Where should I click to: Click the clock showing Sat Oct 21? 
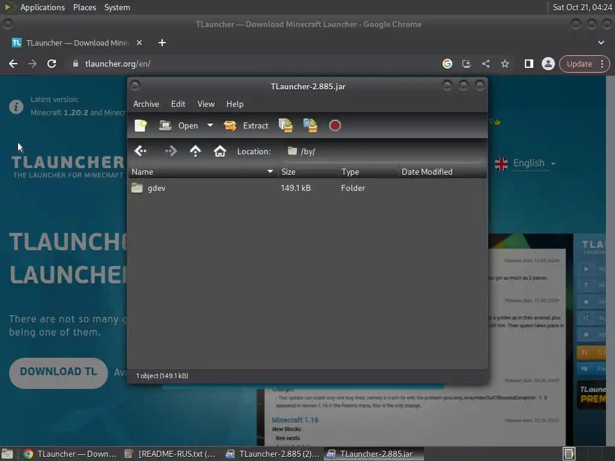click(x=582, y=7)
